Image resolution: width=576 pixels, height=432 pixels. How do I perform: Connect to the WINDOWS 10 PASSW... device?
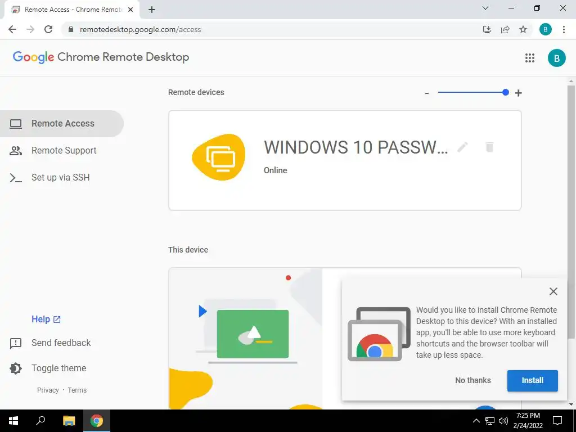345,160
